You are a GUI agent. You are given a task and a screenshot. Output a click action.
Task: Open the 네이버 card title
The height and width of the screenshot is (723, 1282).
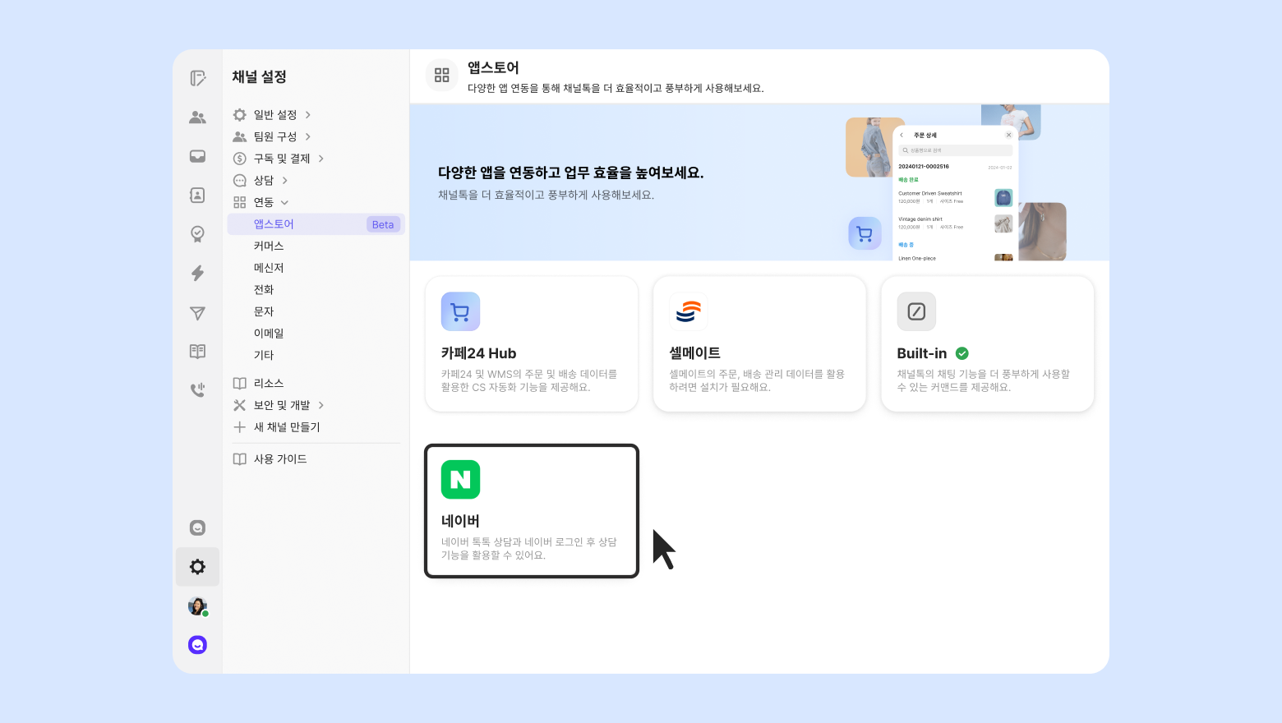coord(460,521)
